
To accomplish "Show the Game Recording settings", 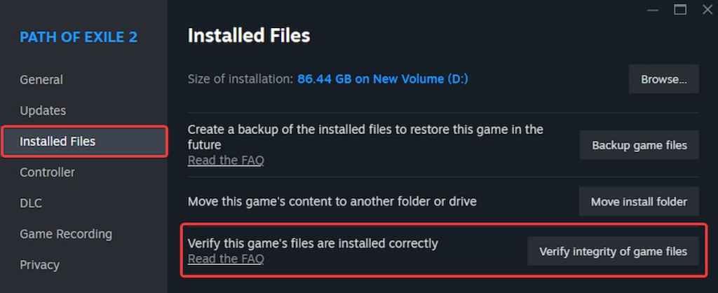I will coord(66,234).
